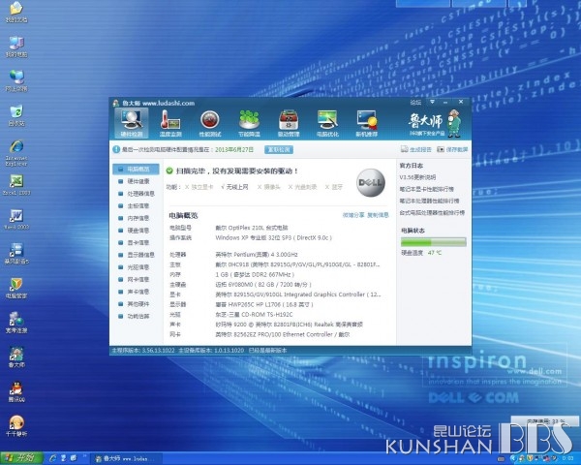The image size is (581, 465).
Task: Open the 性能测试 performance test gauge
Action: (x=210, y=123)
